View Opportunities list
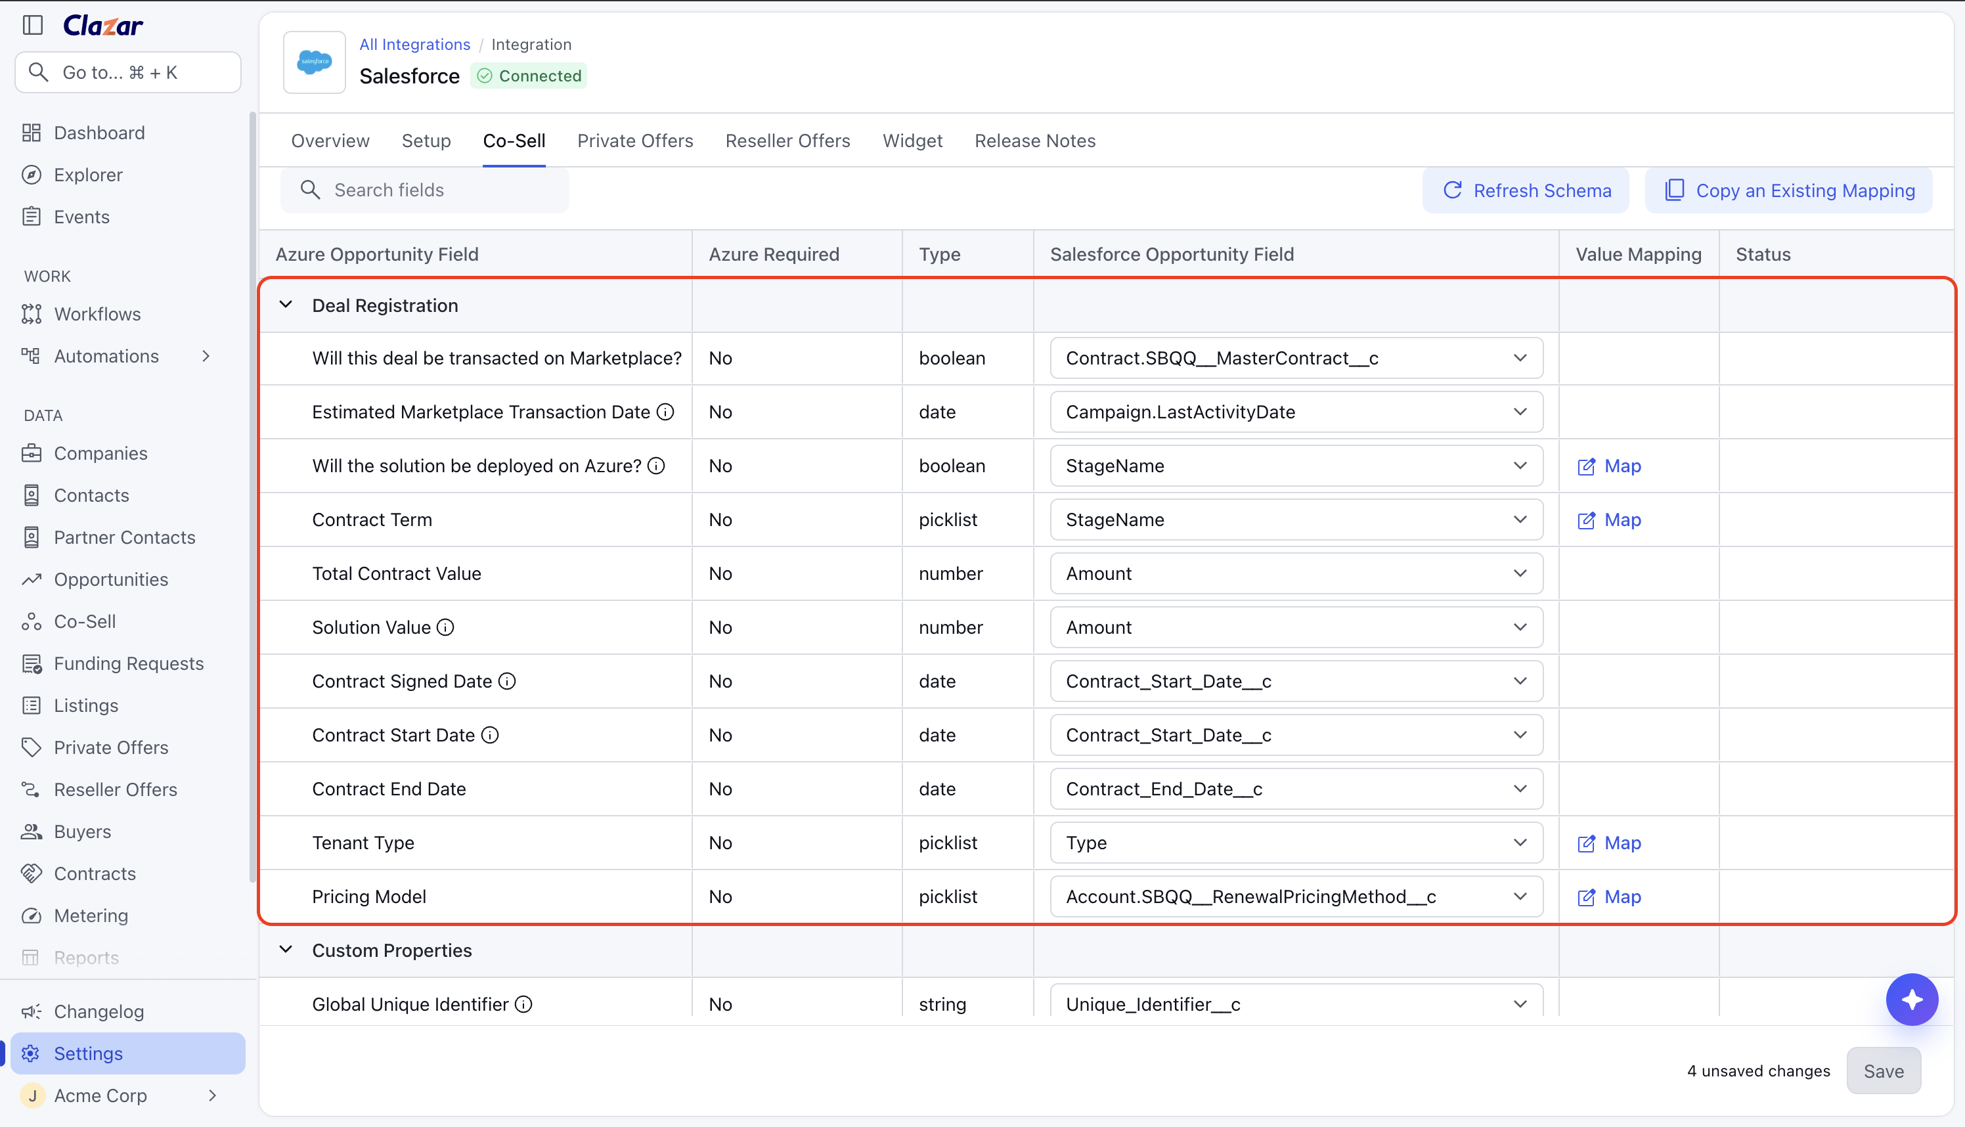Image resolution: width=1965 pixels, height=1127 pixels. point(111,580)
